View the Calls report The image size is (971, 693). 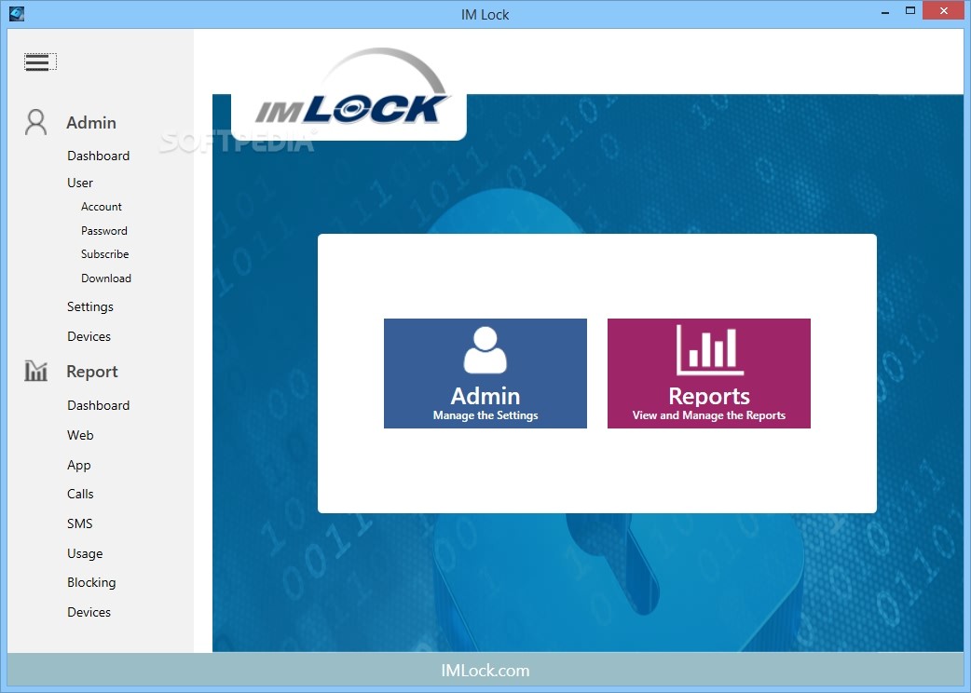click(x=80, y=494)
